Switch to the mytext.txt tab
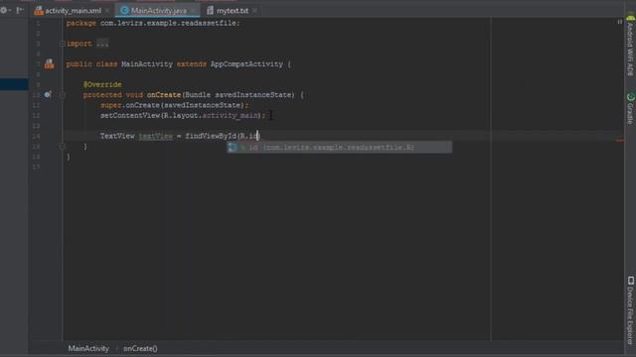Viewport: 636px width, 357px height. 233,11
